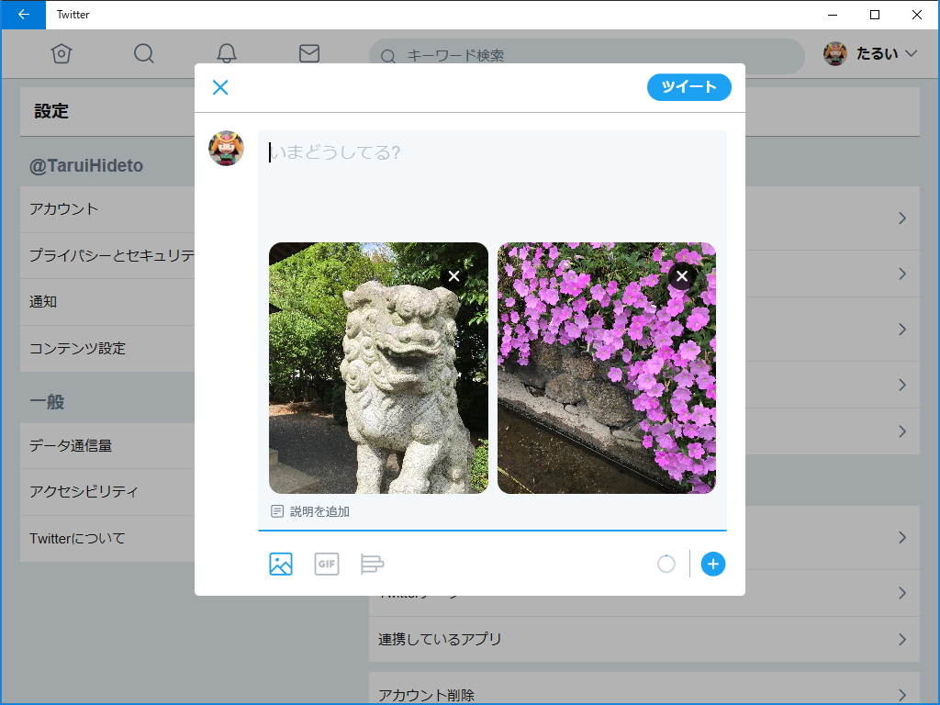Add a poll to the tweet
Image resolution: width=940 pixels, height=705 pixels.
tap(372, 564)
